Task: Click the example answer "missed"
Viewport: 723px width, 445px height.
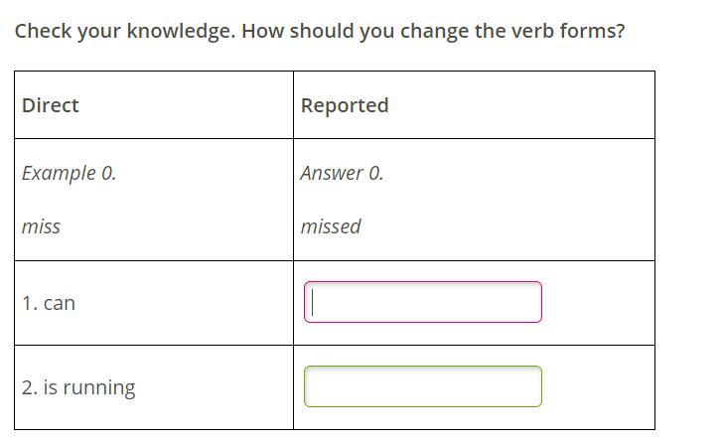Action: pyautogui.click(x=331, y=226)
